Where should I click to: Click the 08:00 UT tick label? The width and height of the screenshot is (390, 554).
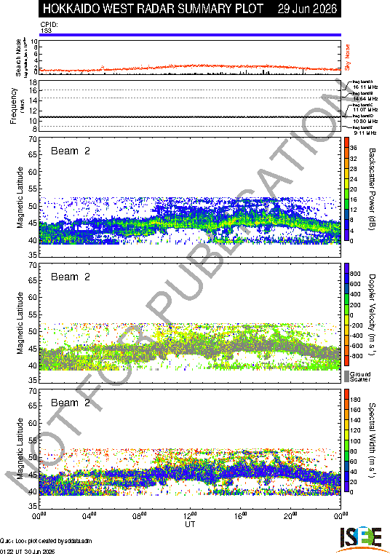coord(140,516)
